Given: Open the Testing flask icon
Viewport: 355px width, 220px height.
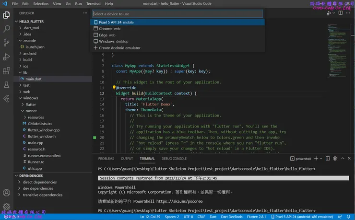Looking at the screenshot, I should click(x=7, y=85).
